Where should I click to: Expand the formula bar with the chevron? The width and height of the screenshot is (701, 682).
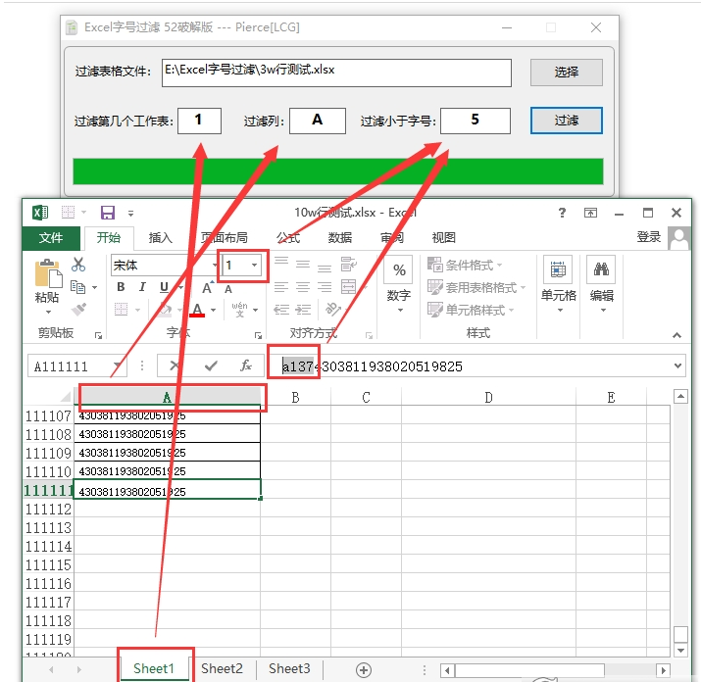(x=677, y=365)
